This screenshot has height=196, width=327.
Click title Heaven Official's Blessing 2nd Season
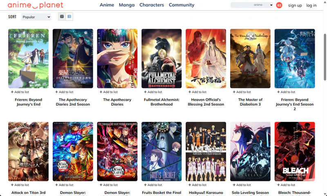click(x=206, y=102)
